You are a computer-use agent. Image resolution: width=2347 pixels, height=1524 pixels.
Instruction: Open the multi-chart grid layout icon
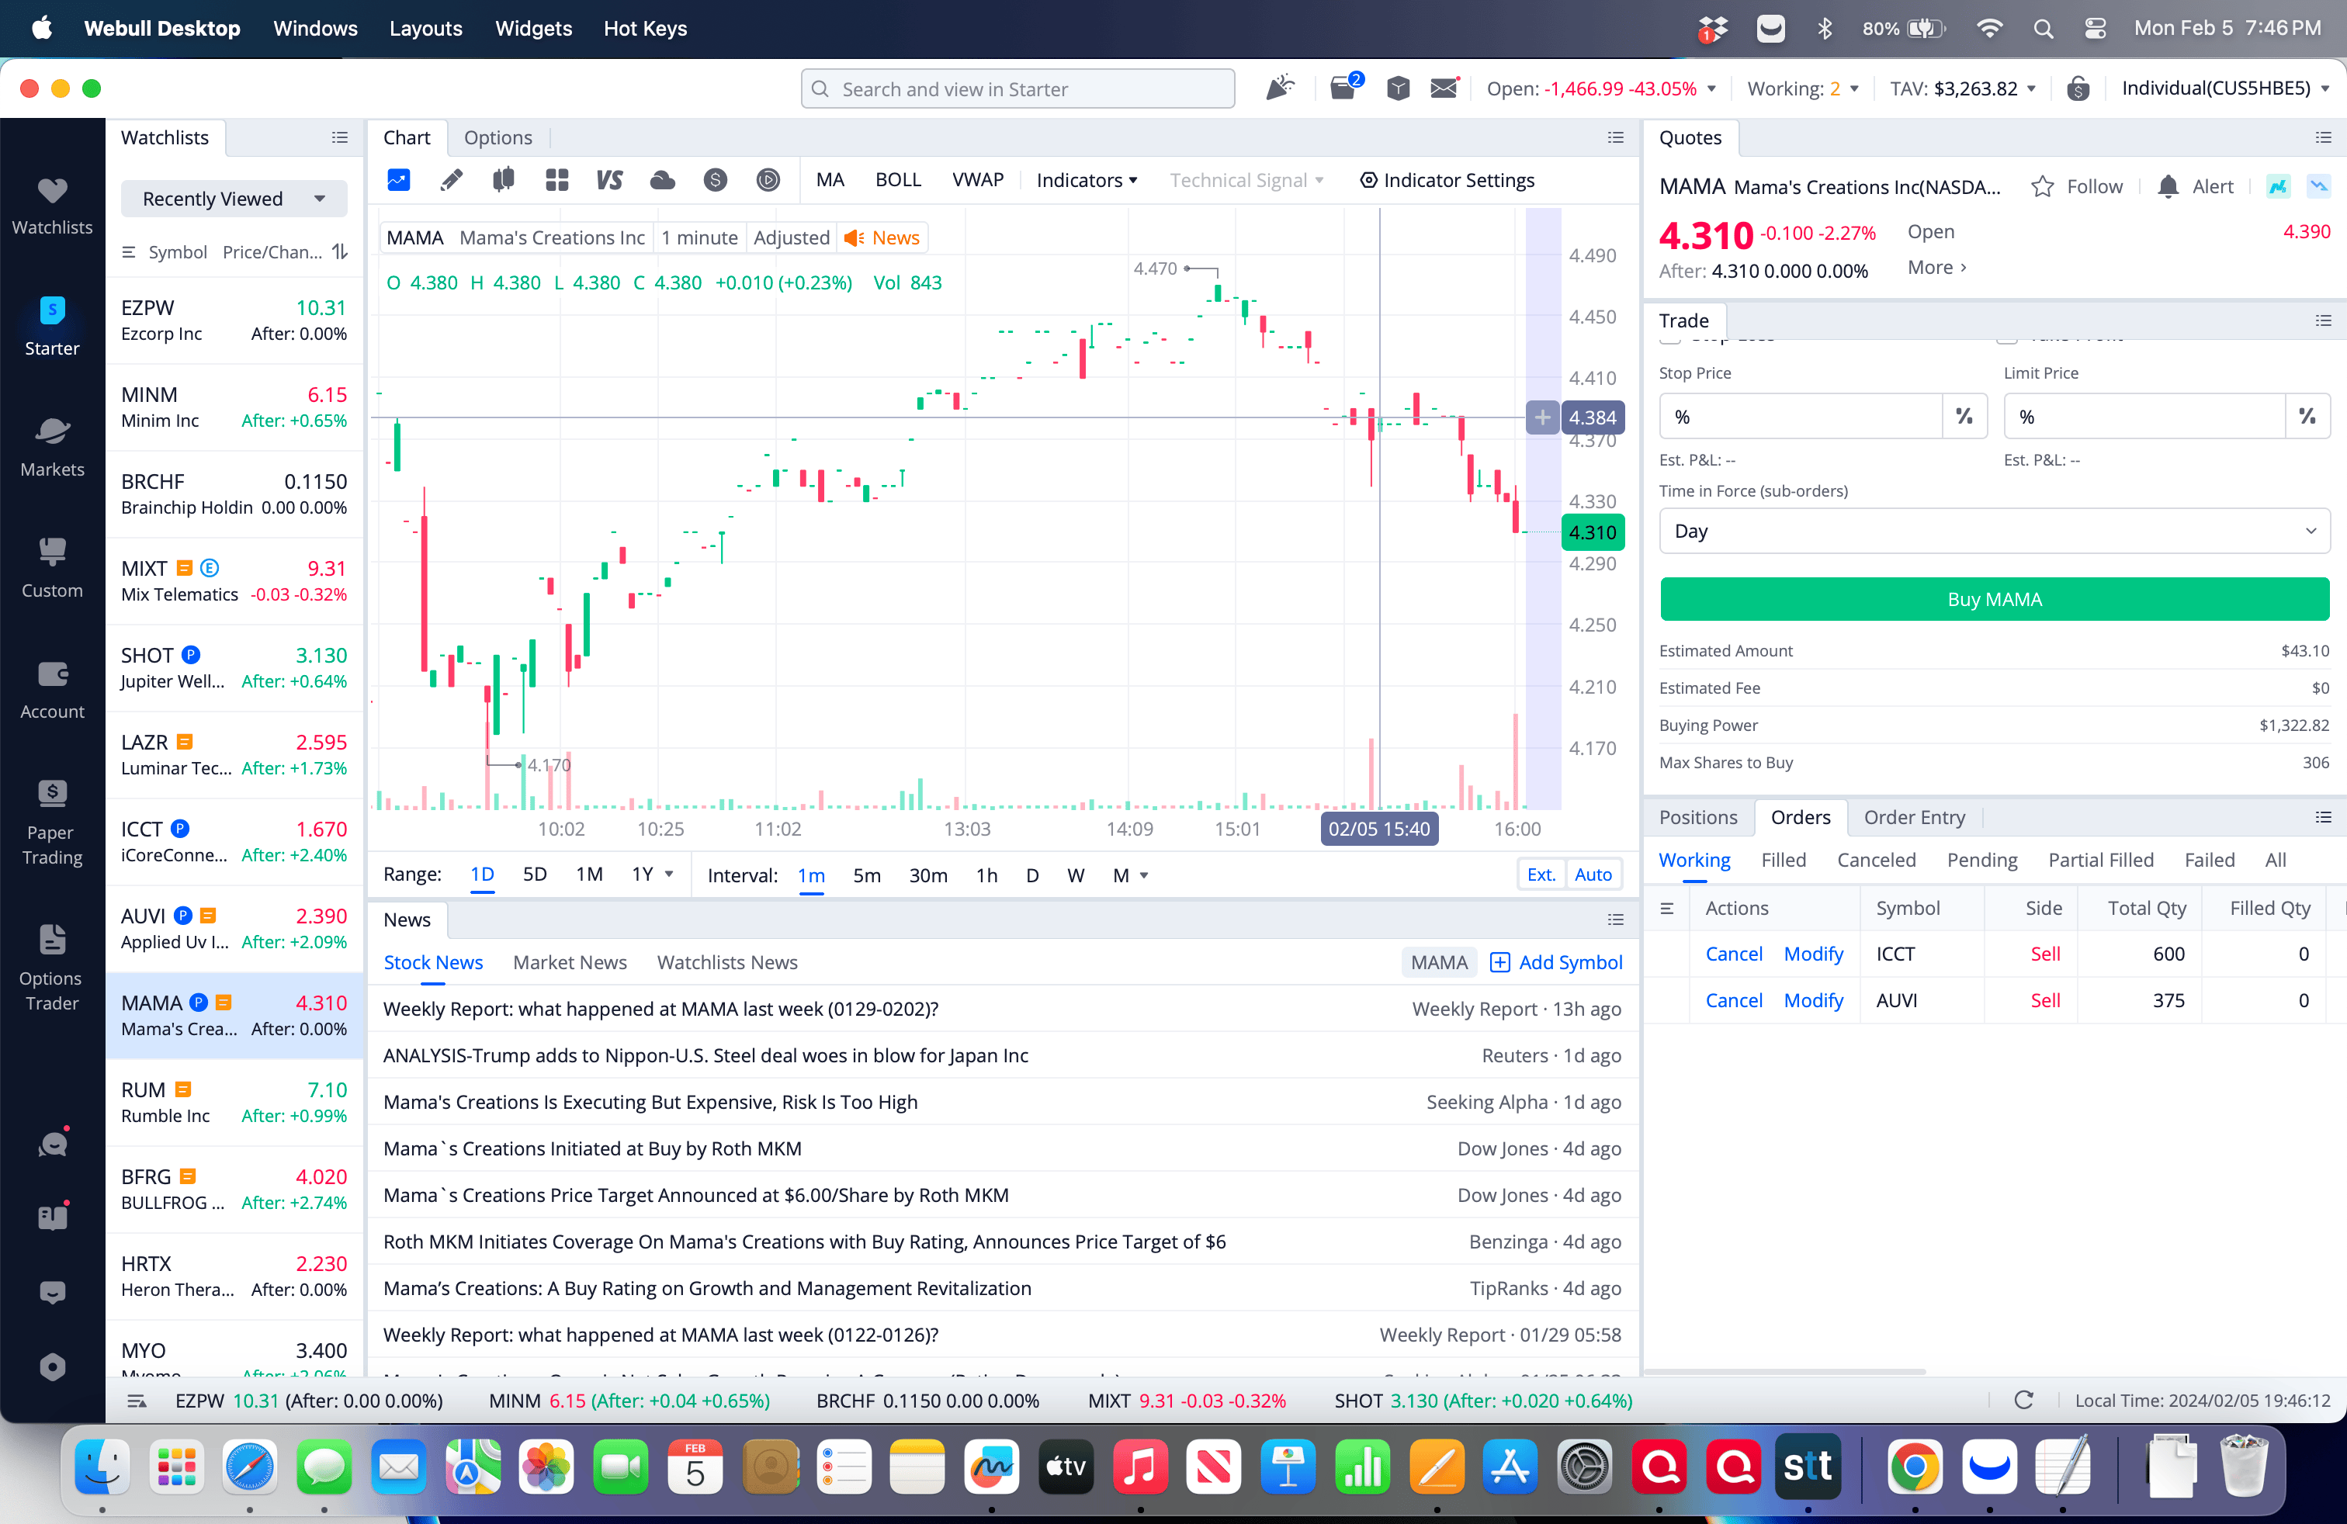pos(557,180)
